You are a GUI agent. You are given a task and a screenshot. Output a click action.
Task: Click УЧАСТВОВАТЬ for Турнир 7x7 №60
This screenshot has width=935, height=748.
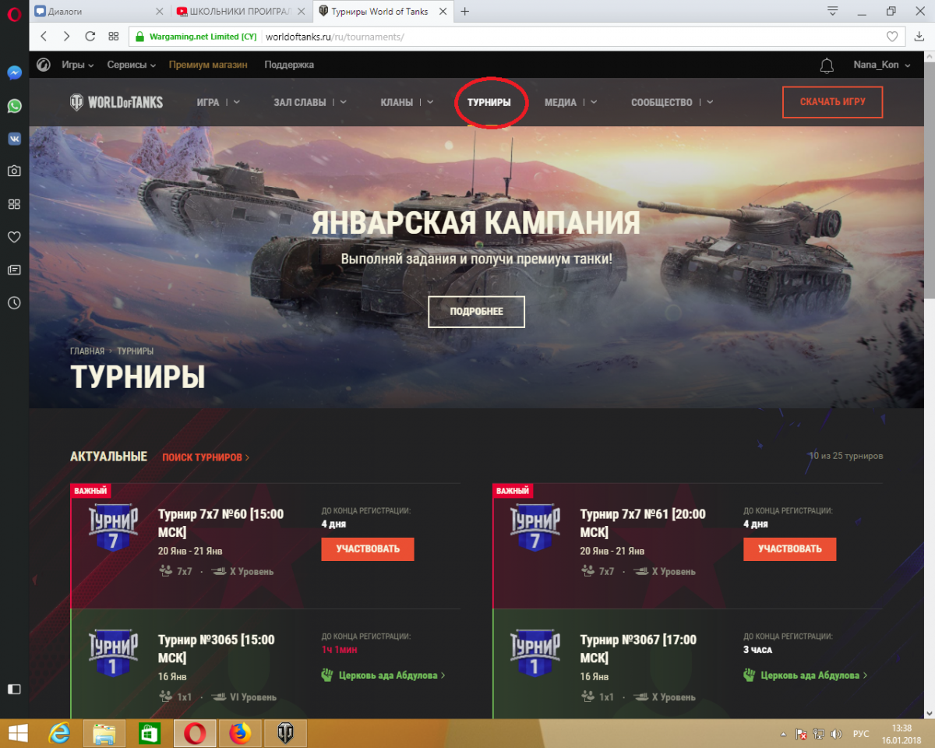pos(368,549)
